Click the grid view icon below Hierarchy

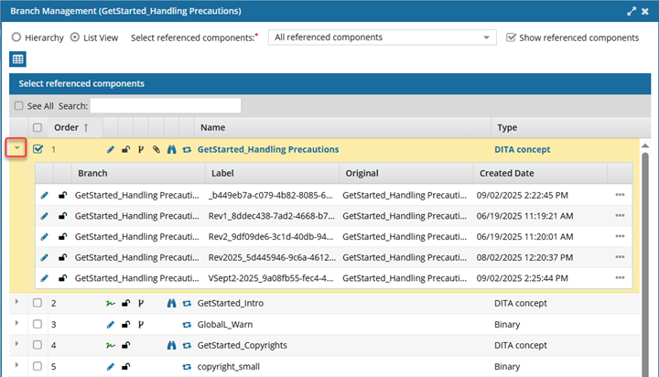click(17, 59)
